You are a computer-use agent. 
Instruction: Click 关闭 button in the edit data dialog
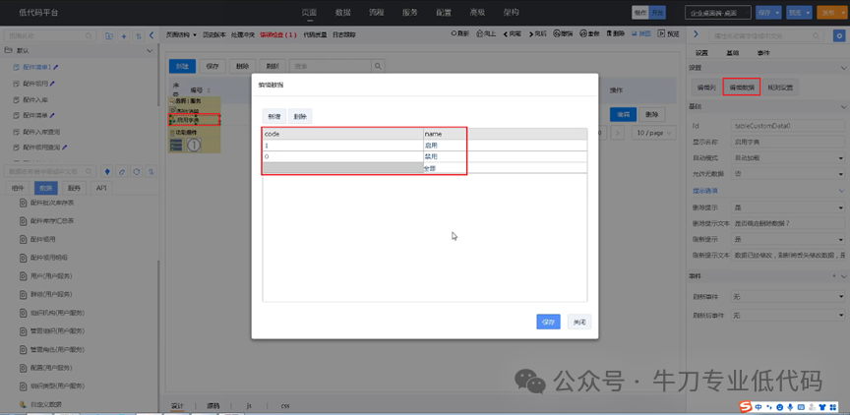pyautogui.click(x=579, y=322)
